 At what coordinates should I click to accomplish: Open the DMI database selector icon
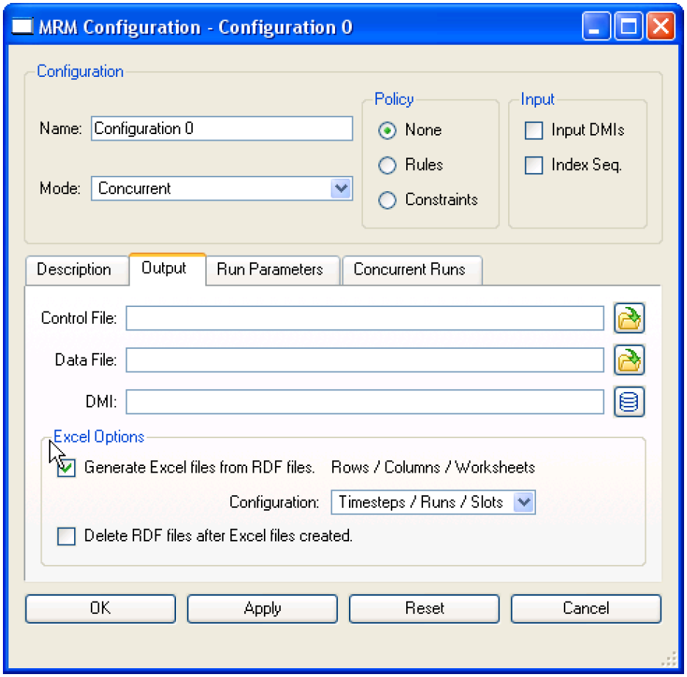[x=629, y=402]
